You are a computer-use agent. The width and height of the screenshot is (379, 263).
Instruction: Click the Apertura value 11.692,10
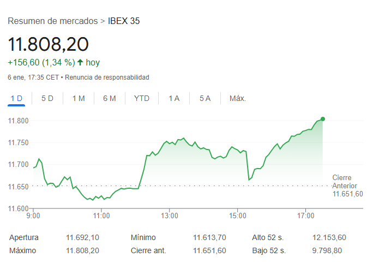(x=82, y=237)
